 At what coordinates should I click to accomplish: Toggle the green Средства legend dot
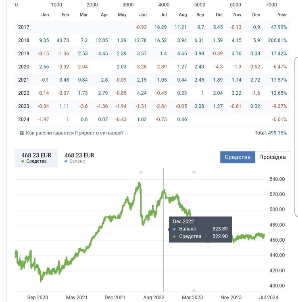pos(23,161)
